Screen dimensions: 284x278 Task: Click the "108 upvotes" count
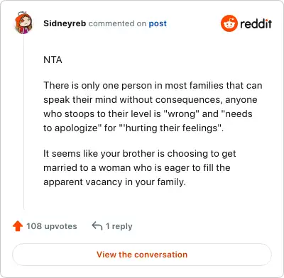tap(52, 226)
